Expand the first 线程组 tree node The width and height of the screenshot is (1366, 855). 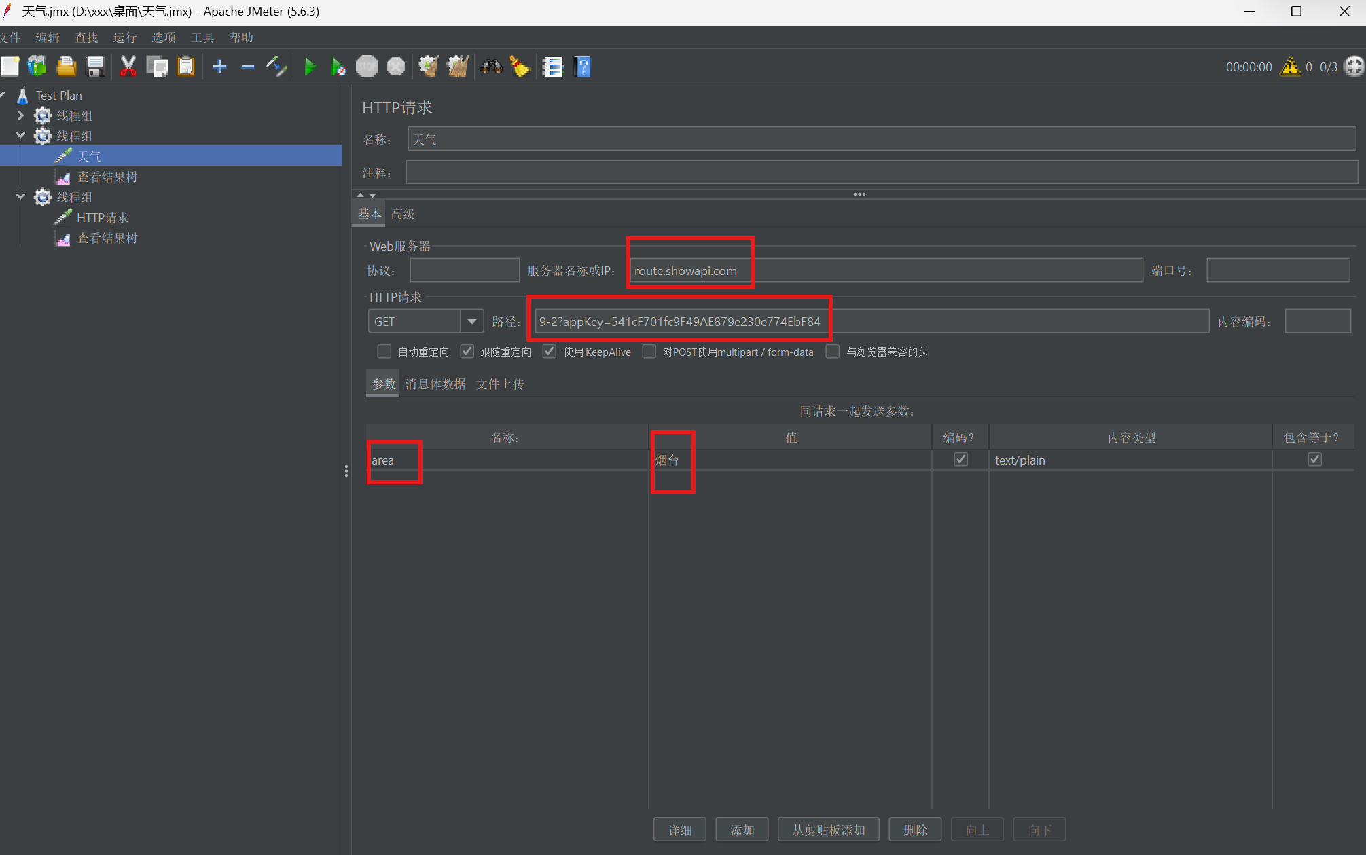(20, 115)
